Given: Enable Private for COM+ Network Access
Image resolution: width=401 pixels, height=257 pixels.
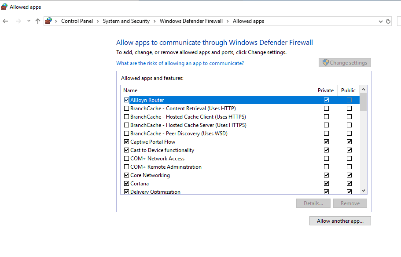Looking at the screenshot, I should [x=326, y=159].
